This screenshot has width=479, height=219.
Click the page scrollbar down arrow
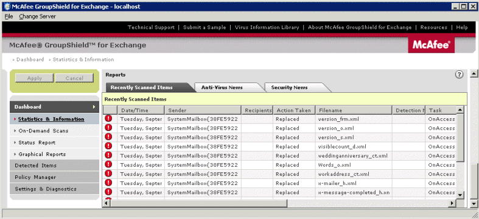[473, 204]
